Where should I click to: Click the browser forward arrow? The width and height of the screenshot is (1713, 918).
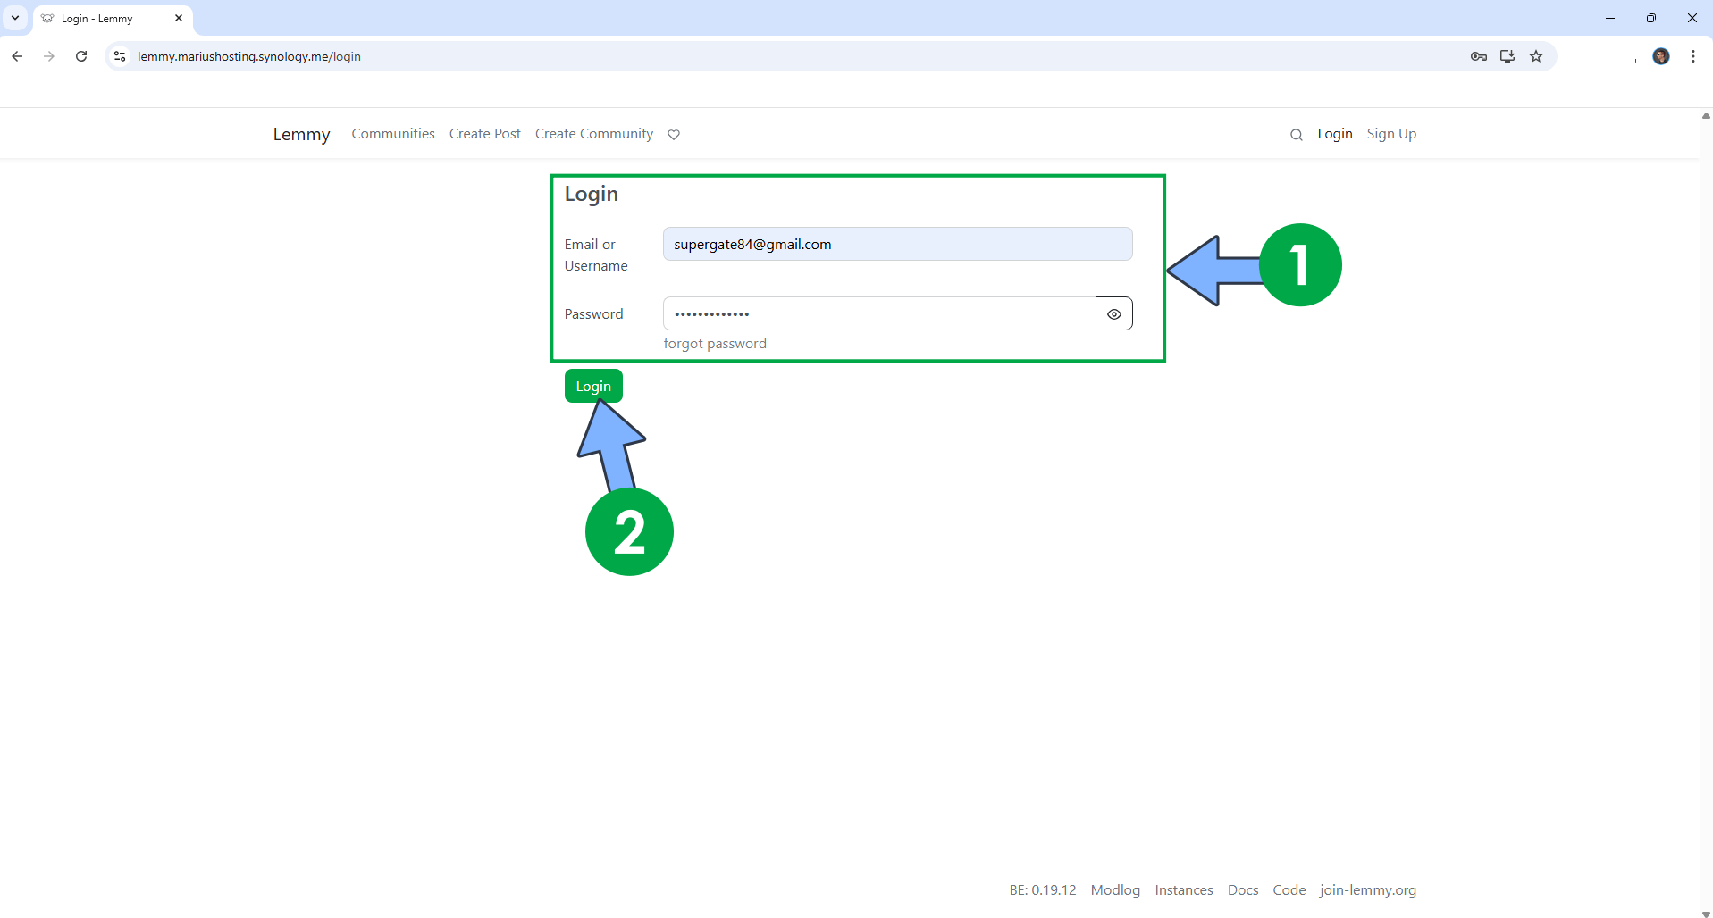click(x=49, y=56)
